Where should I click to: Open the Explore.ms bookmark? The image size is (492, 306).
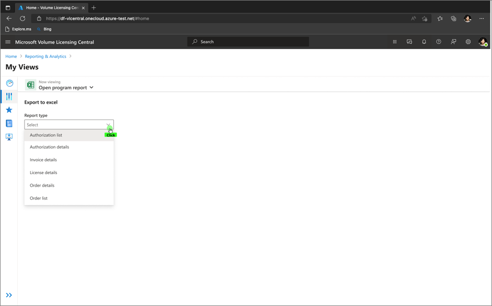(x=18, y=29)
